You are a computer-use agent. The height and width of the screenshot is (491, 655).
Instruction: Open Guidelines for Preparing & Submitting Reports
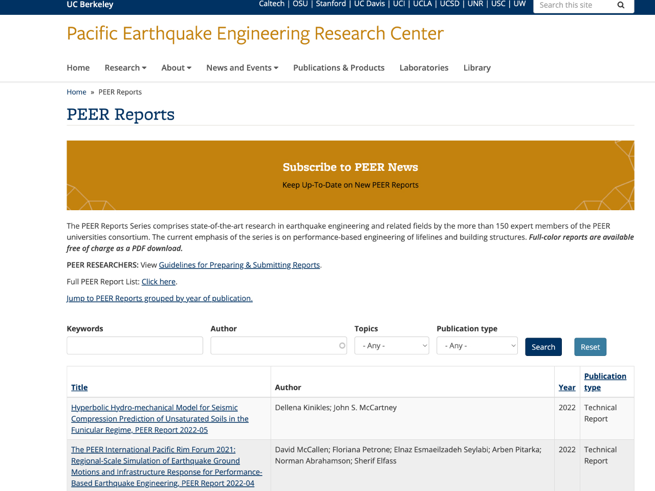click(239, 265)
